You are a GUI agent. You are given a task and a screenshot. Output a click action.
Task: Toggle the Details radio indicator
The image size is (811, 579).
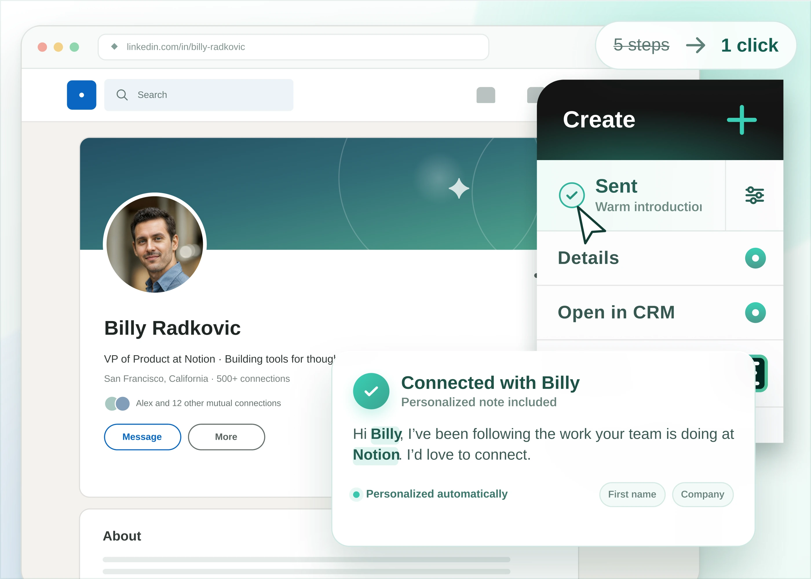click(x=755, y=258)
